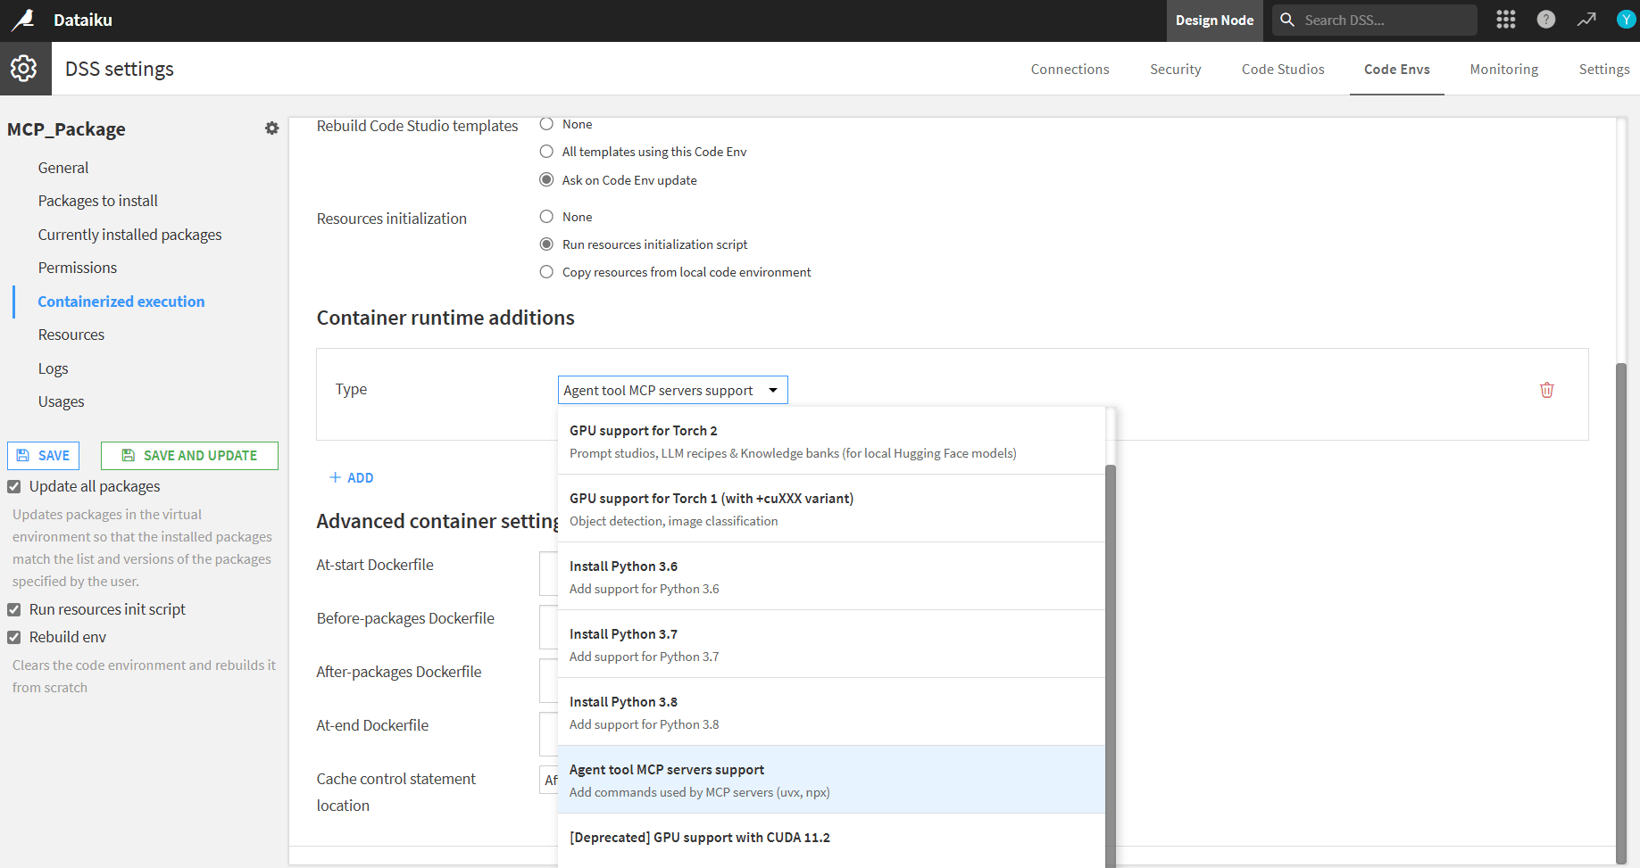
Task: Open the applications grid menu
Action: [1505, 20]
